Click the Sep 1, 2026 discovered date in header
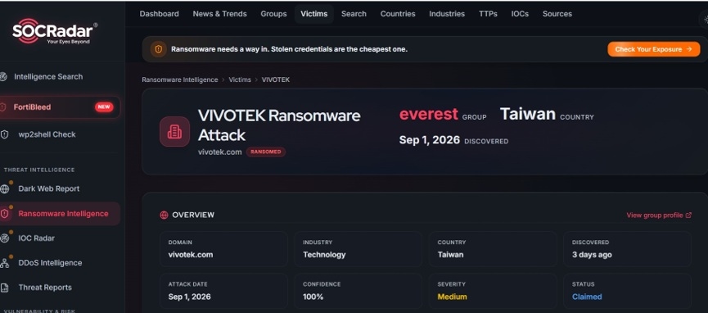Viewport: 708px width, 313px height. [430, 140]
